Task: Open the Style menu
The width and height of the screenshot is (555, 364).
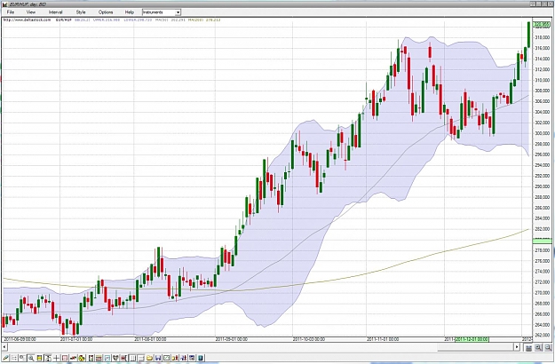Action: click(x=81, y=12)
